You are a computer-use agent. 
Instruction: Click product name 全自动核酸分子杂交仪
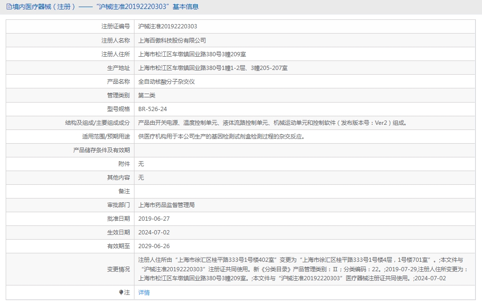click(x=166, y=82)
